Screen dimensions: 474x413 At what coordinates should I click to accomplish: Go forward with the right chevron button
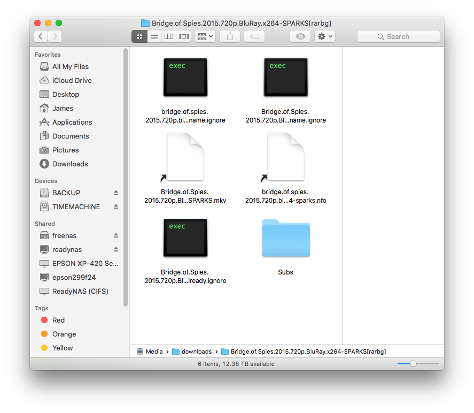click(55, 36)
